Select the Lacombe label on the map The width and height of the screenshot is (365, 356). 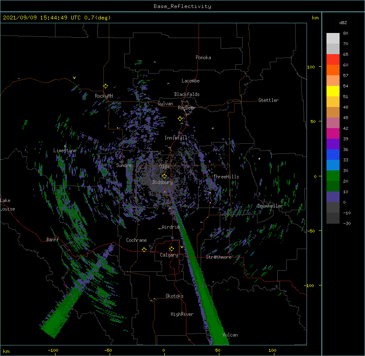tap(191, 81)
